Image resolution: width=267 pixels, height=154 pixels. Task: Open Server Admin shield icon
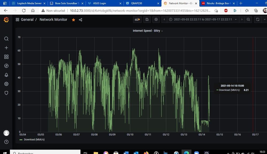click(x=6, y=93)
